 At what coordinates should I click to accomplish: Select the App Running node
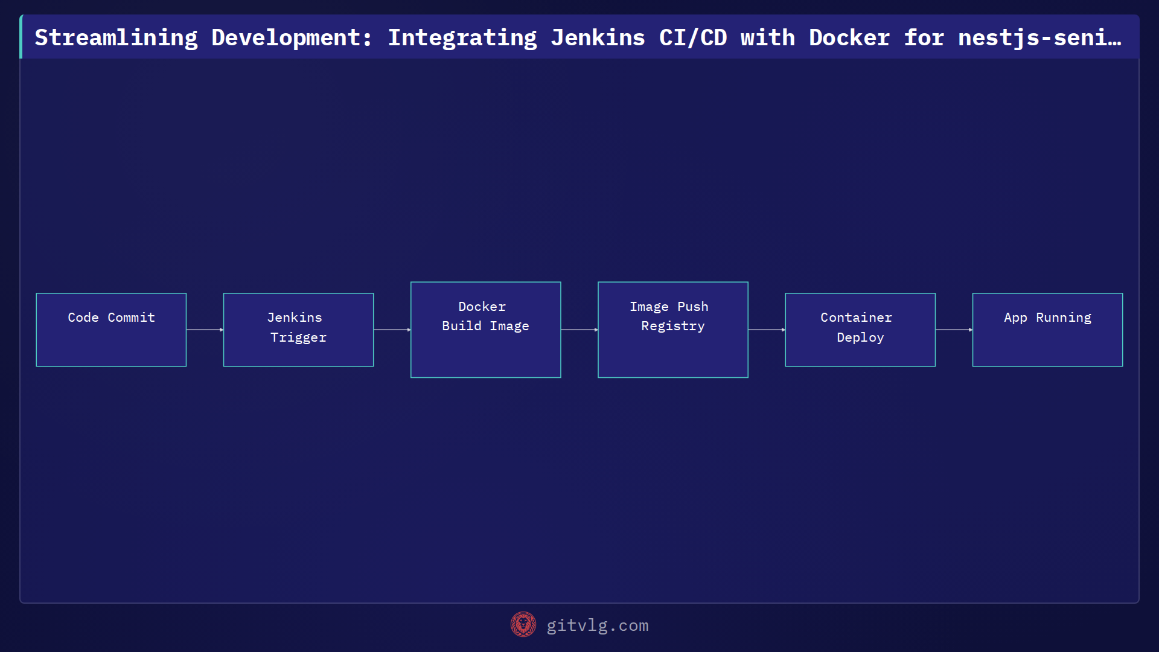(1047, 330)
